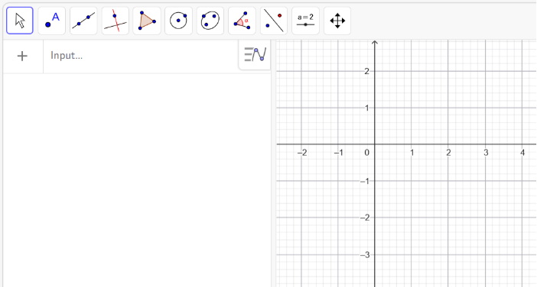Click the y-axis label −3

[365, 254]
